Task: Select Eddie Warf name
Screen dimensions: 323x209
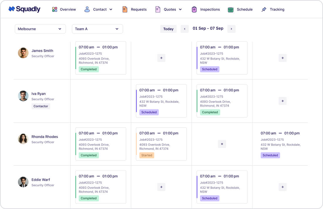Action: click(41, 180)
